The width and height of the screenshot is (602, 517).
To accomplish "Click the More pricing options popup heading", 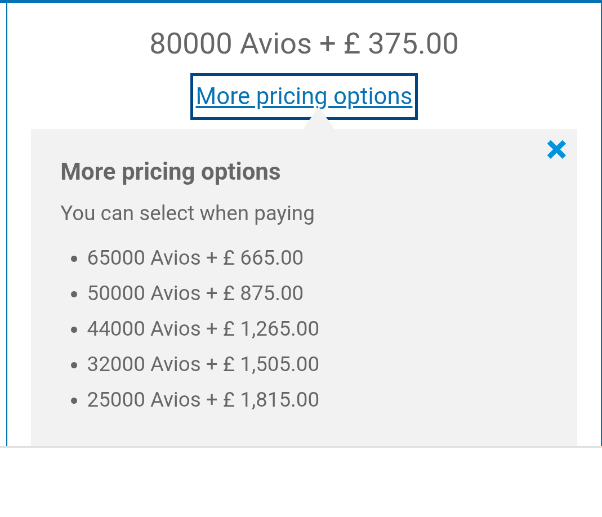I will [x=171, y=172].
